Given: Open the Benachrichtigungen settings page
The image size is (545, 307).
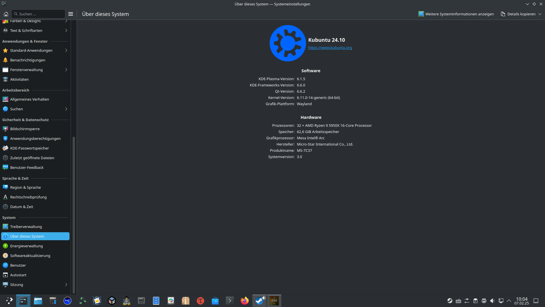Looking at the screenshot, I should (x=28, y=60).
